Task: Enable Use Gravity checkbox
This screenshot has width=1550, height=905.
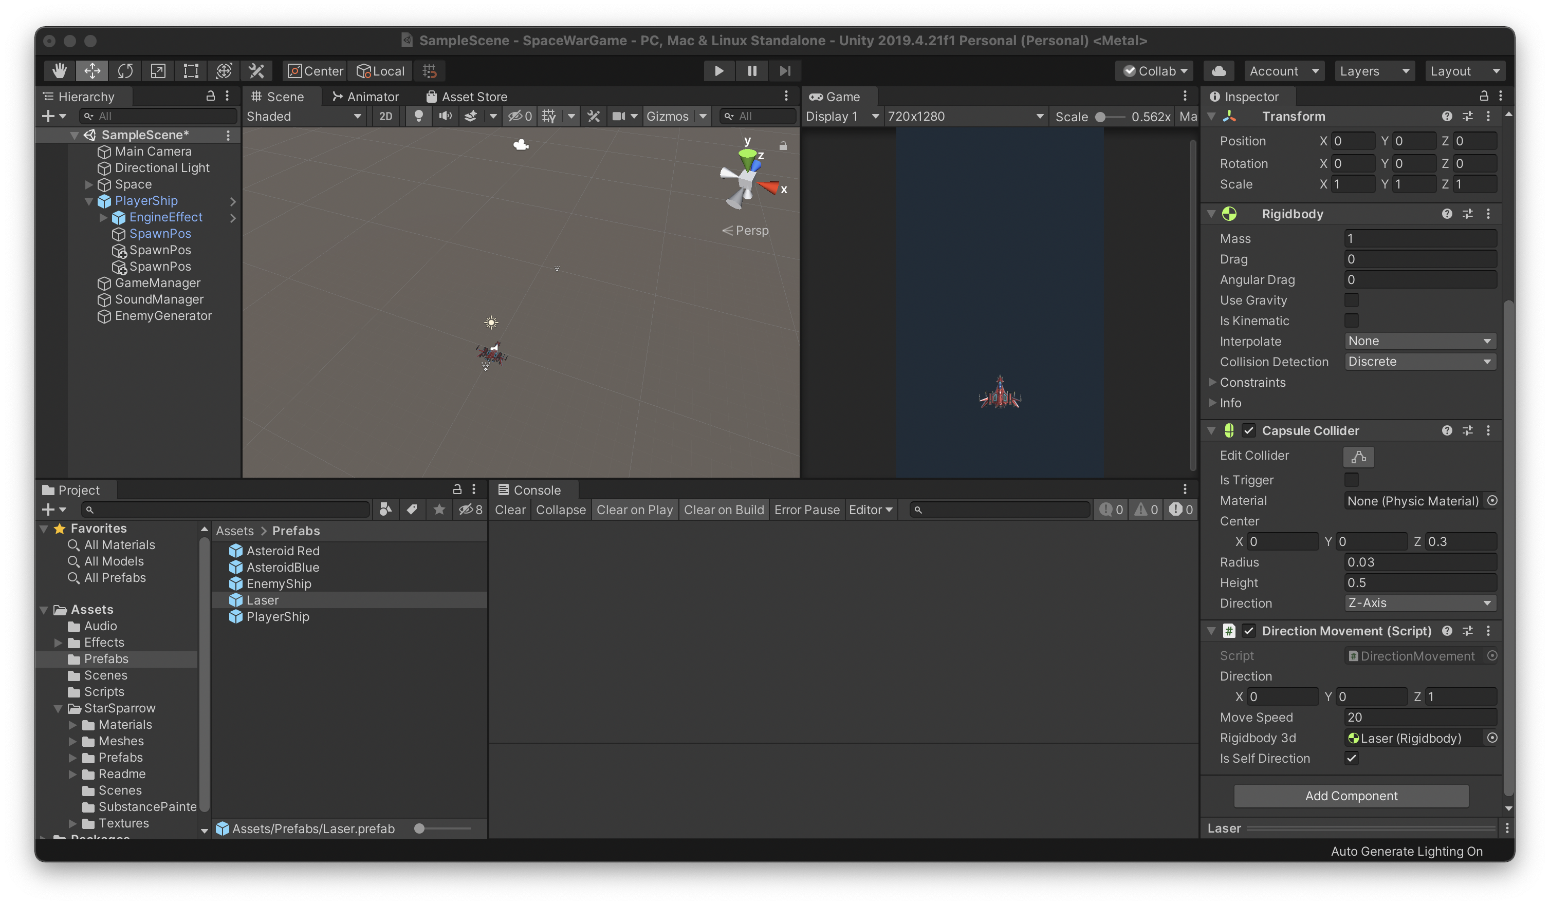Action: point(1351,300)
